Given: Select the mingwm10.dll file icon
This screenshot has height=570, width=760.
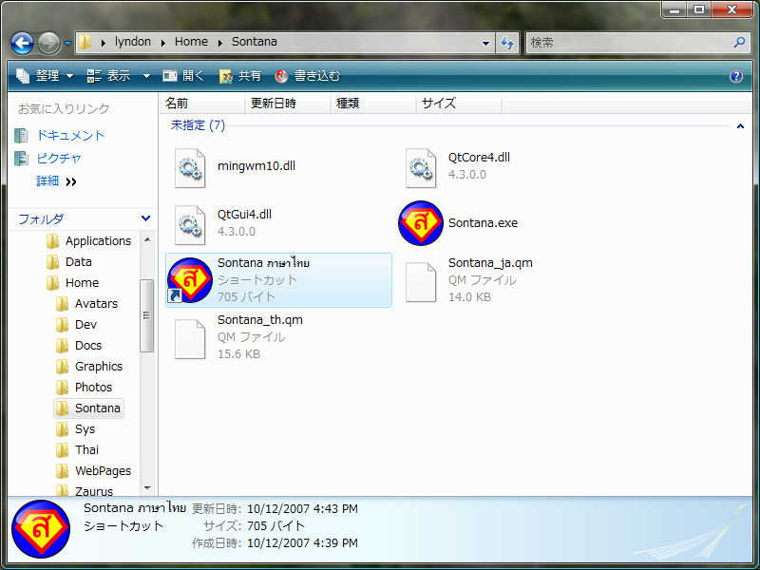Looking at the screenshot, I should (190, 166).
